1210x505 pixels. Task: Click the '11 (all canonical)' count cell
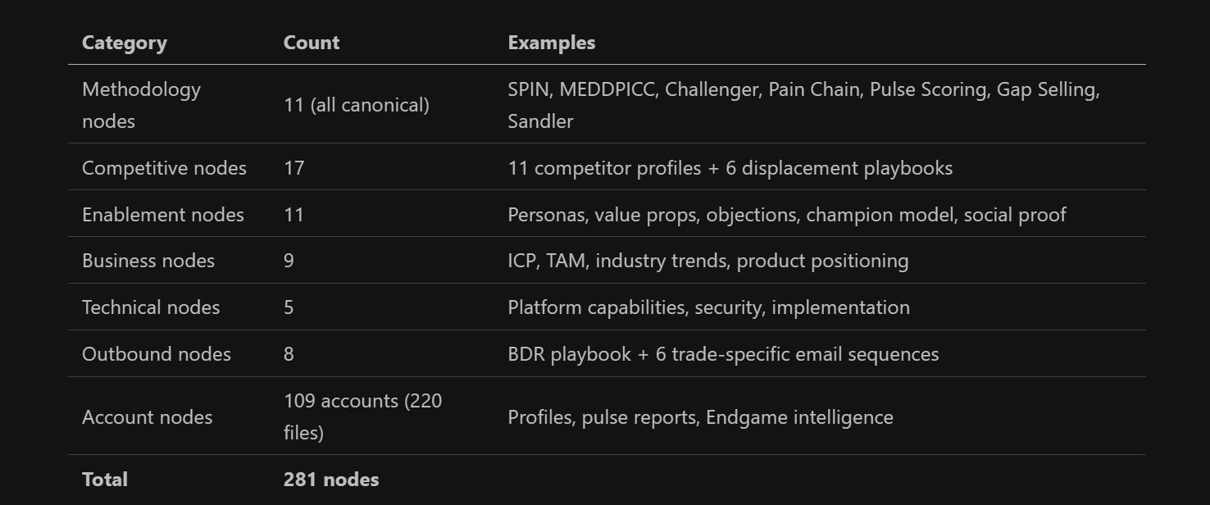pyautogui.click(x=357, y=105)
